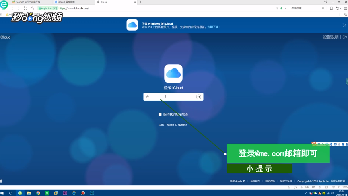Viewport: 348px width, 196px height.
Task: Open the 隐私政策 privacy policy link
Action: [x=270, y=181]
